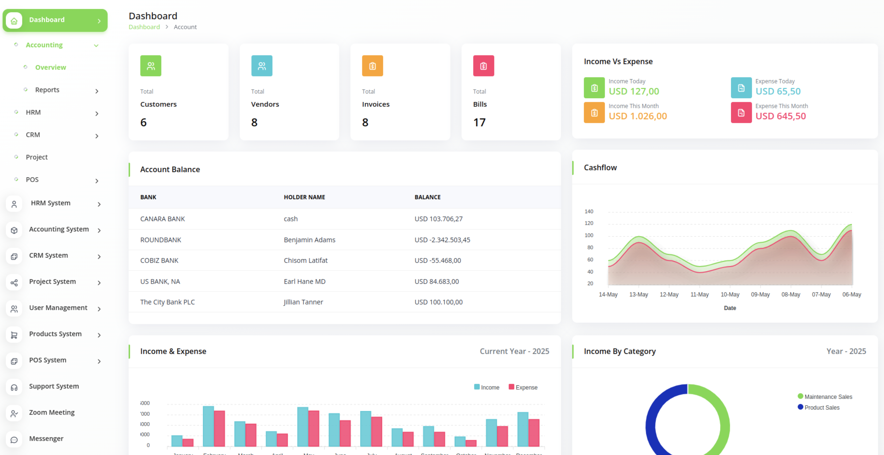Image resolution: width=884 pixels, height=455 pixels.
Task: Click the BALANCE column header
Action: coord(427,197)
